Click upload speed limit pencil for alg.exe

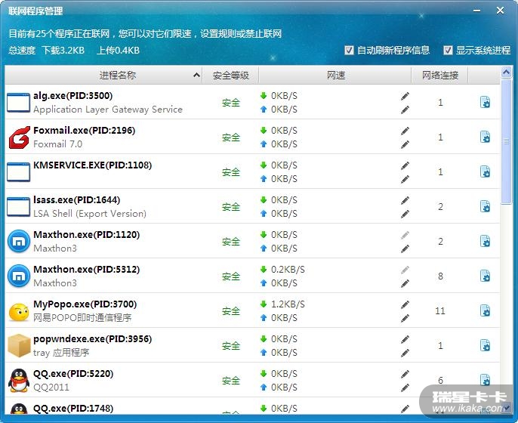(405, 110)
